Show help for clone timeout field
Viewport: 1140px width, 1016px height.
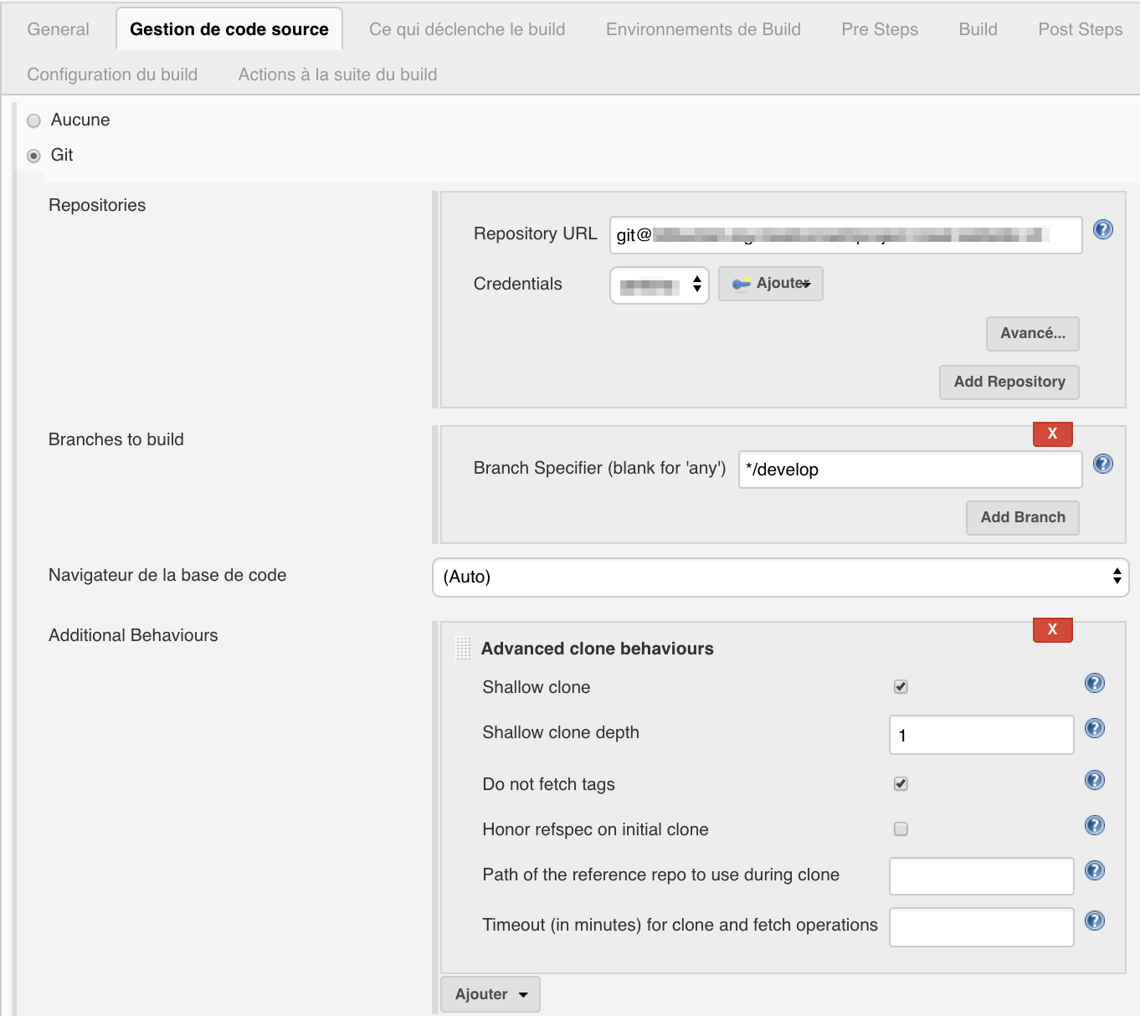pyautogui.click(x=1094, y=921)
